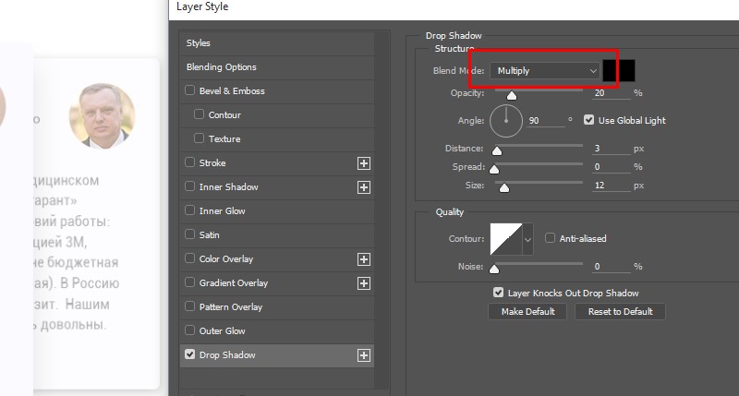Click the Noise value field
The image size is (739, 396).
[612, 267]
